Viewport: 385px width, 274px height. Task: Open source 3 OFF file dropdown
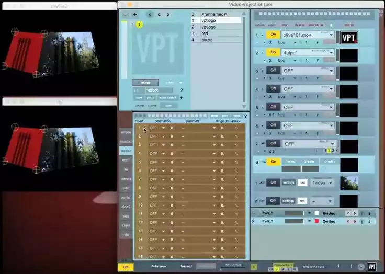coord(308,71)
